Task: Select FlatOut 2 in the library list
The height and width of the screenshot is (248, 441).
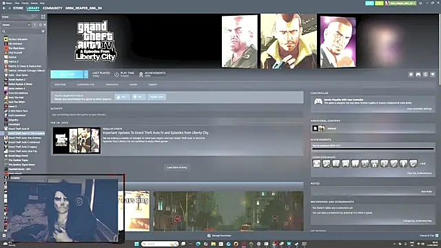Action: (x=13, y=61)
